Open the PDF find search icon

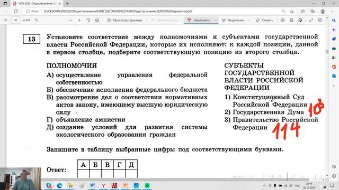point(37,20)
